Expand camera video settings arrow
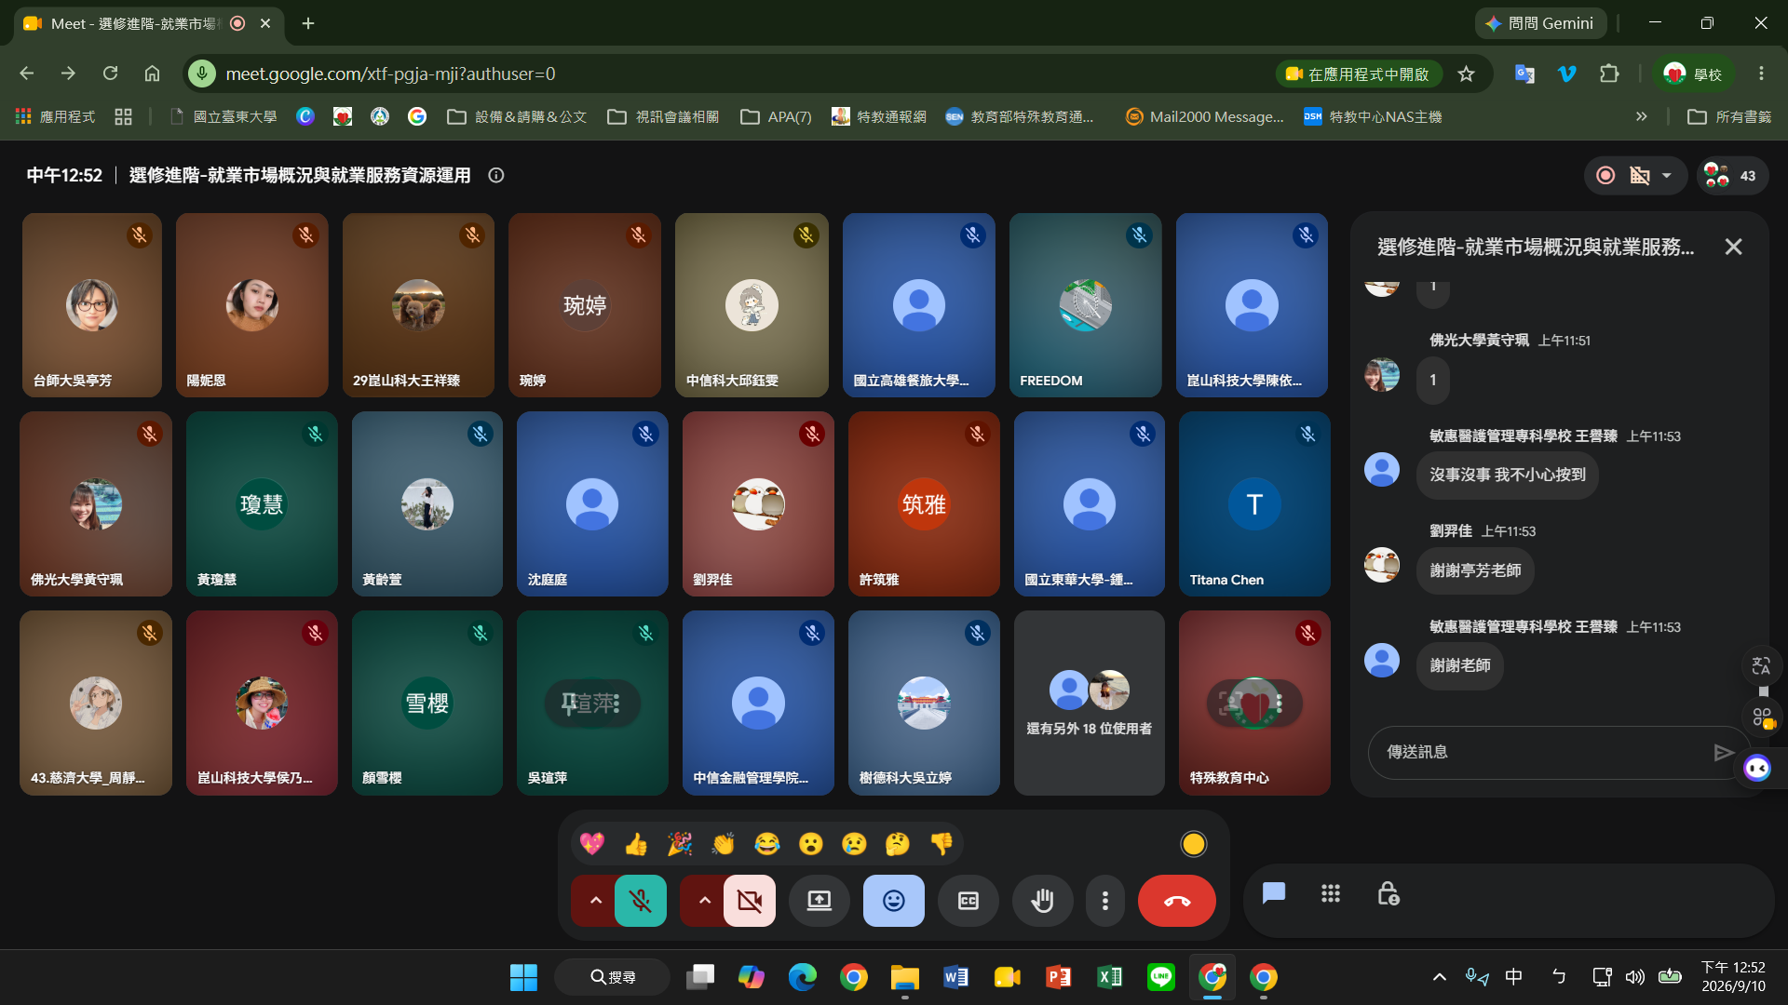Viewport: 1788px width, 1005px height. (705, 901)
